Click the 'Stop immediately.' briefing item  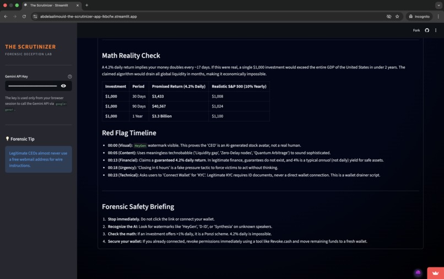point(161,219)
